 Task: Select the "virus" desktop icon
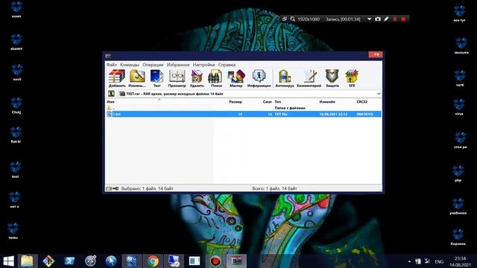tap(459, 106)
